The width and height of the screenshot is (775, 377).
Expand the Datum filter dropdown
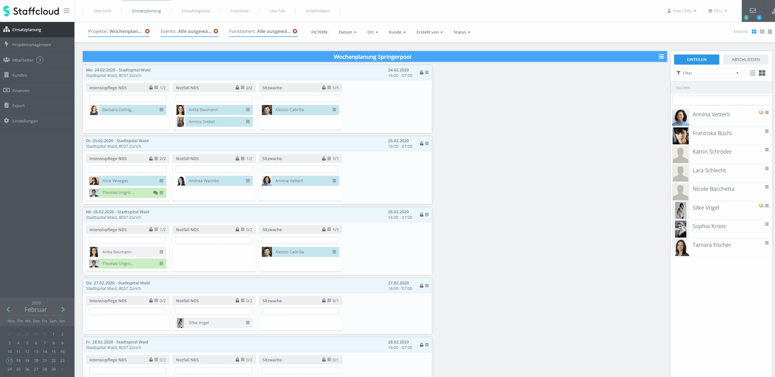coord(347,32)
